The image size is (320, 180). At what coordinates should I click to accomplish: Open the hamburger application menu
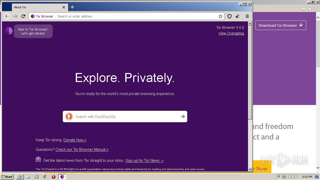click(x=247, y=16)
